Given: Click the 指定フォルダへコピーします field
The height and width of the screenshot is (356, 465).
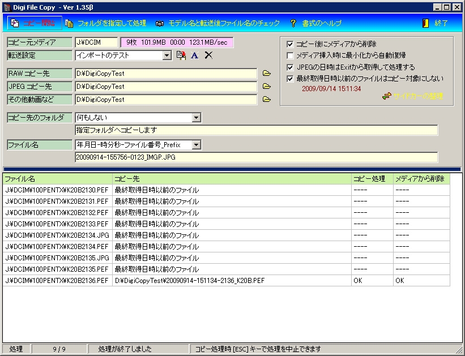Looking at the screenshot, I should (x=257, y=130).
